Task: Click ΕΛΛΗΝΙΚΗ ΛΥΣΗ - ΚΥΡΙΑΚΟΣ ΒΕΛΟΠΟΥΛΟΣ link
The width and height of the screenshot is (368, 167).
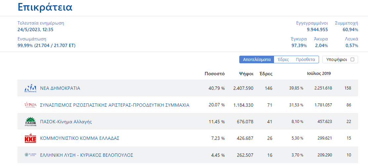Action: coord(86,155)
